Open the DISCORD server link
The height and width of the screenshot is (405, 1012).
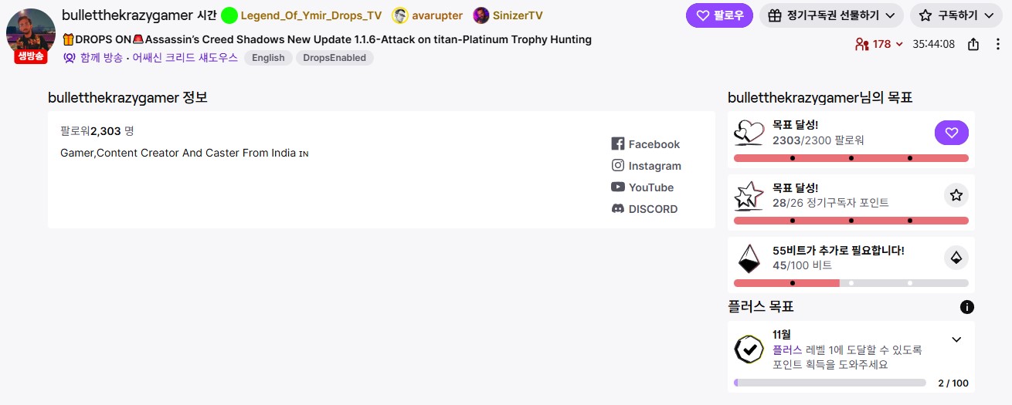pyautogui.click(x=644, y=209)
